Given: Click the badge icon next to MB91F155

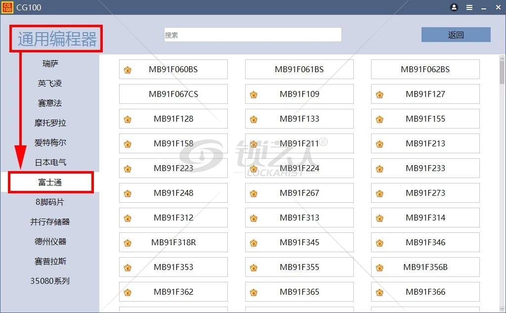Looking at the screenshot, I should coord(380,119).
